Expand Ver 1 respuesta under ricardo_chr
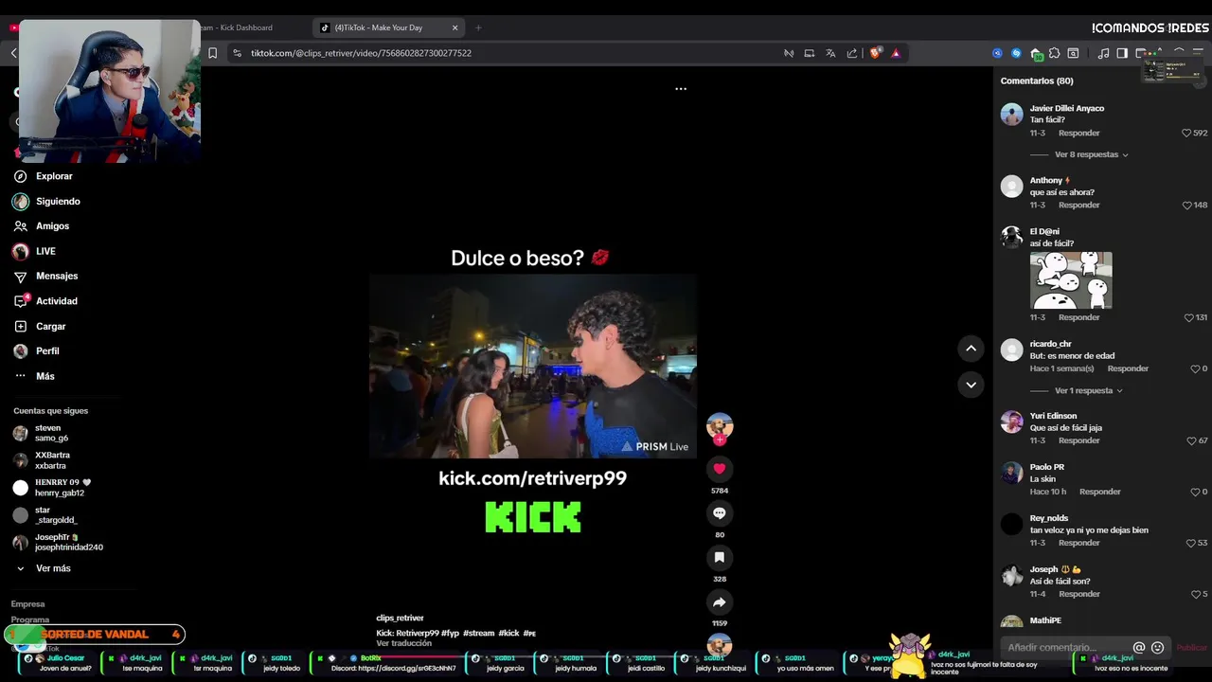1212x682 pixels. coord(1088,390)
